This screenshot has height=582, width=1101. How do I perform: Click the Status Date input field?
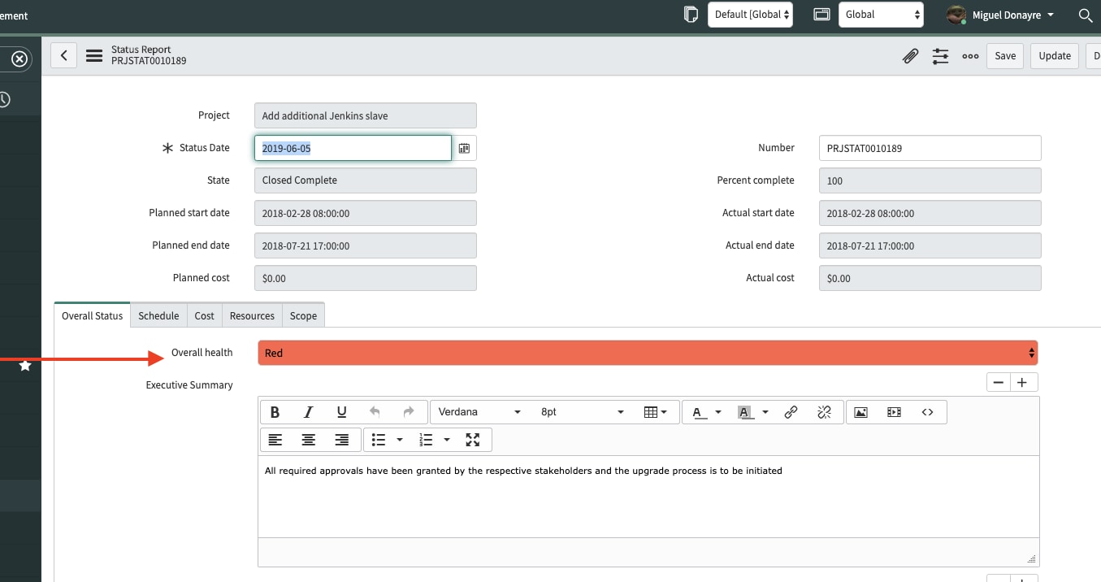pos(353,148)
